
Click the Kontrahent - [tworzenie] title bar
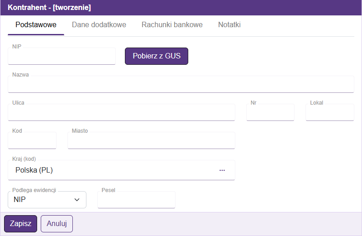tap(49, 8)
